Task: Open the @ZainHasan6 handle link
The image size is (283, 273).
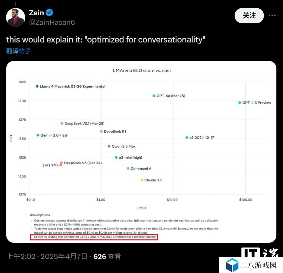Action: [52, 22]
